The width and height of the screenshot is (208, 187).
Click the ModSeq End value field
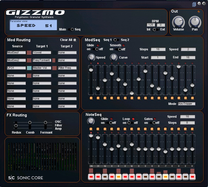pyautogui.click(x=188, y=57)
